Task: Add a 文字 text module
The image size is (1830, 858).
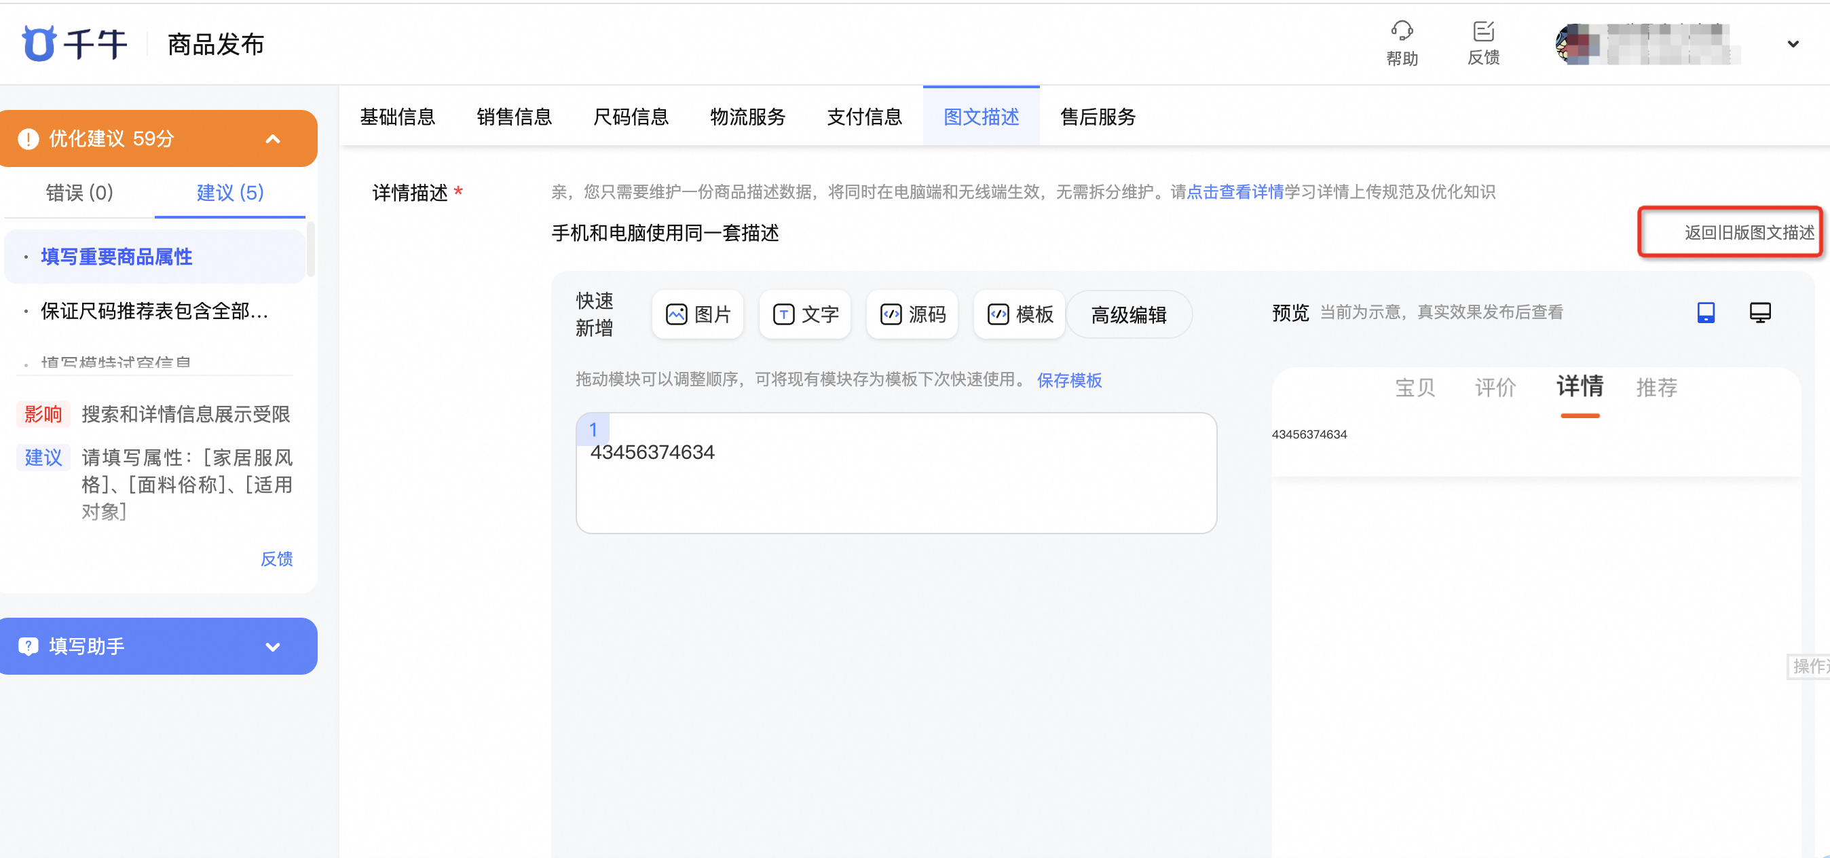Action: tap(805, 314)
